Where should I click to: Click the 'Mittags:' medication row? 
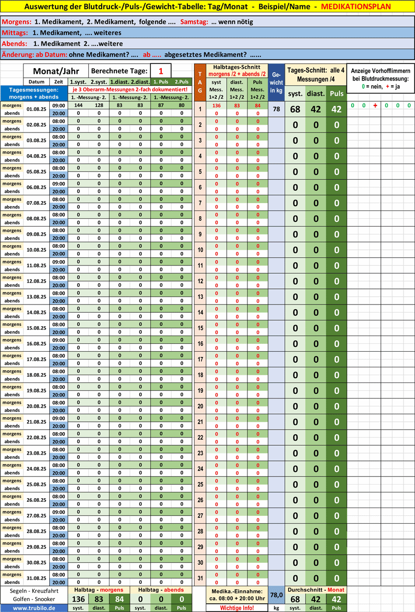[208, 33]
